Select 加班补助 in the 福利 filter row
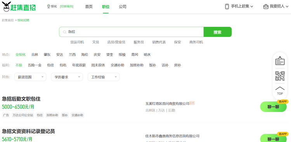291x142 pixels. click(137, 65)
